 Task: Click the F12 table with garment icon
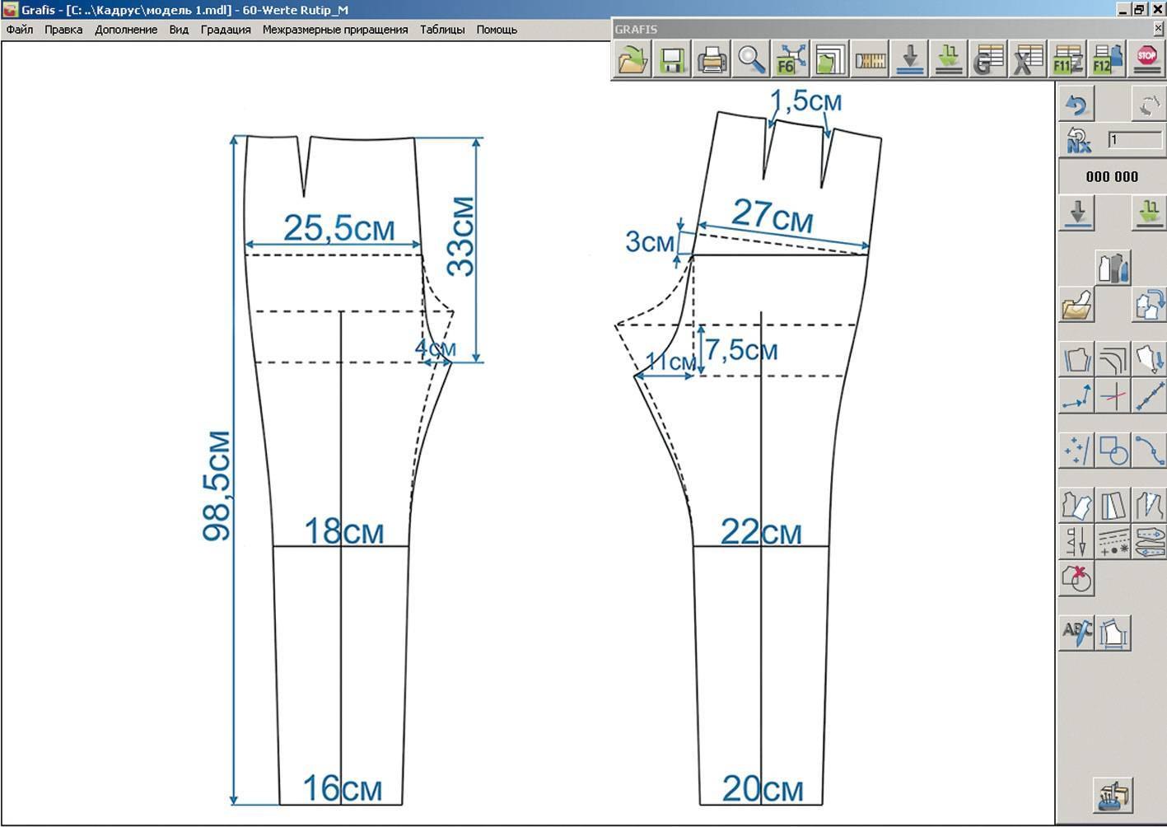pos(1107,60)
